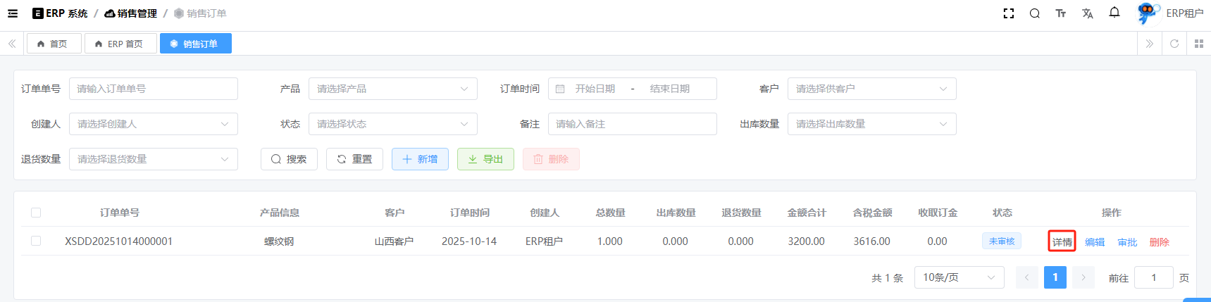Open 详情 details for the order
1211x302 pixels.
click(x=1062, y=241)
